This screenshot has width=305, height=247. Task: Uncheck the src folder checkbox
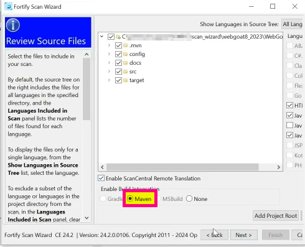click(x=118, y=72)
